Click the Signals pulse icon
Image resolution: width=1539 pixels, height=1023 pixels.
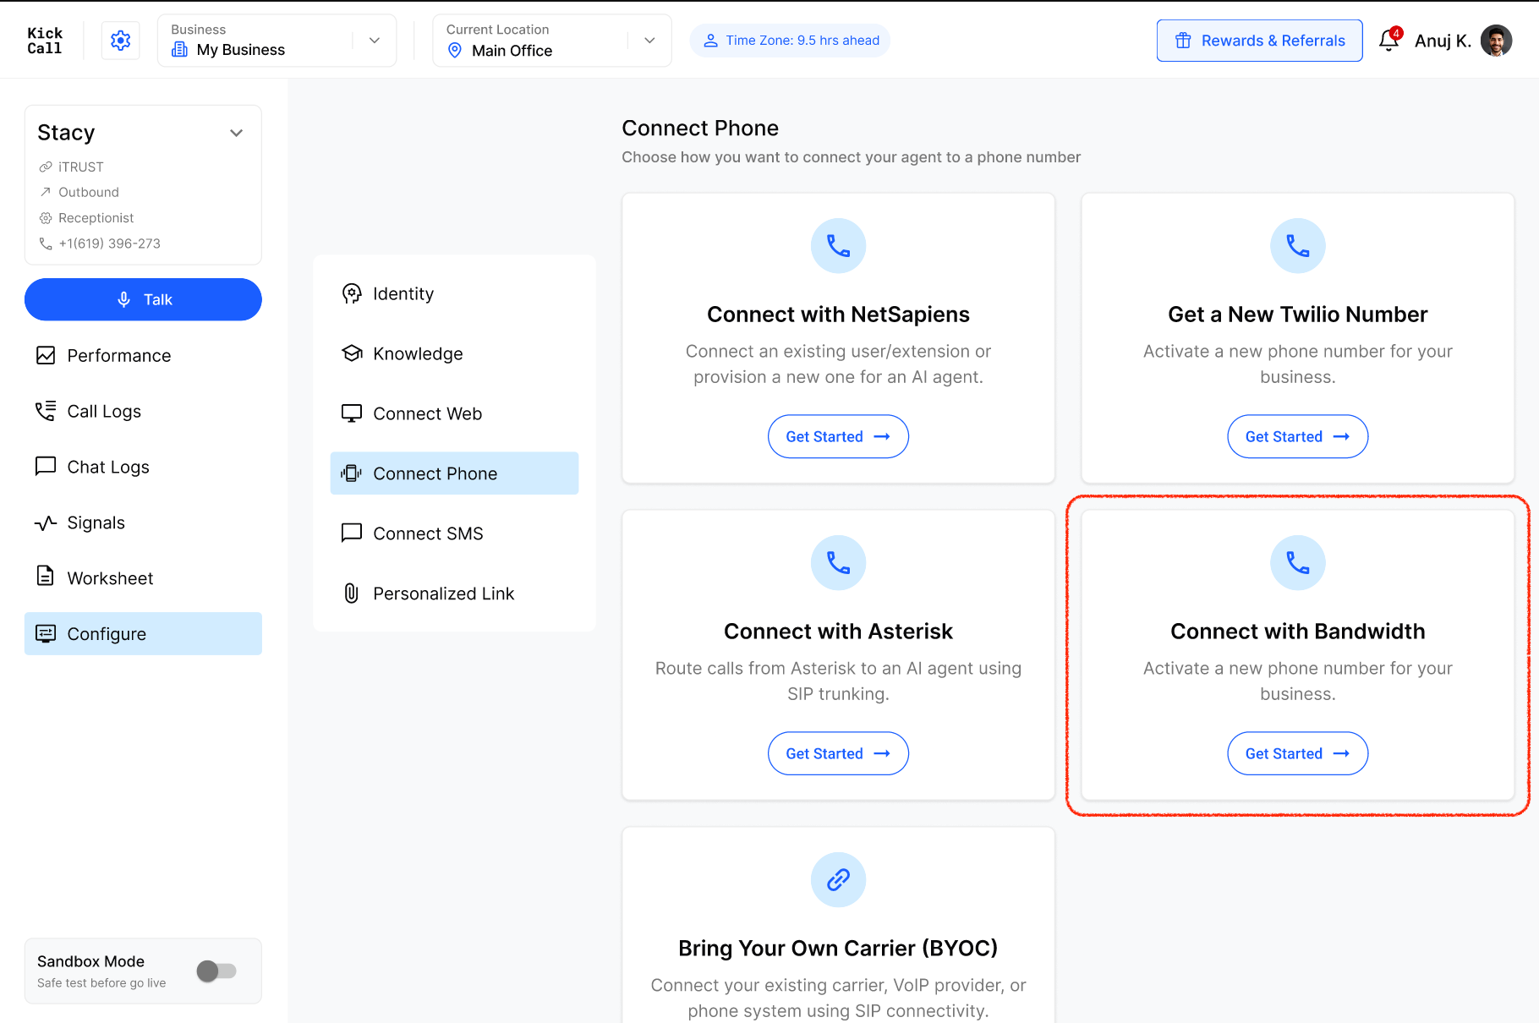tap(46, 522)
